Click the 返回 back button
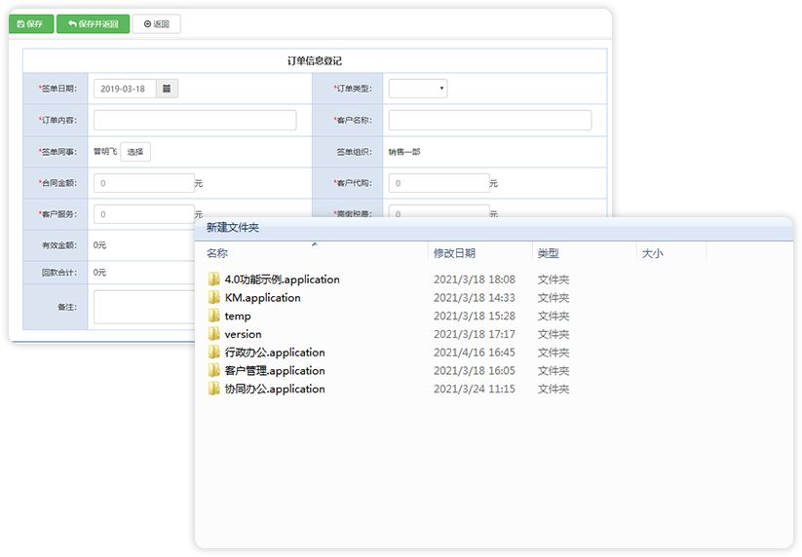This screenshot has width=802, height=557. [157, 24]
